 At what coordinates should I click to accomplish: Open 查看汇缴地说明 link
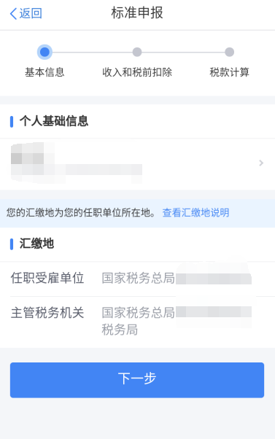pos(195,213)
